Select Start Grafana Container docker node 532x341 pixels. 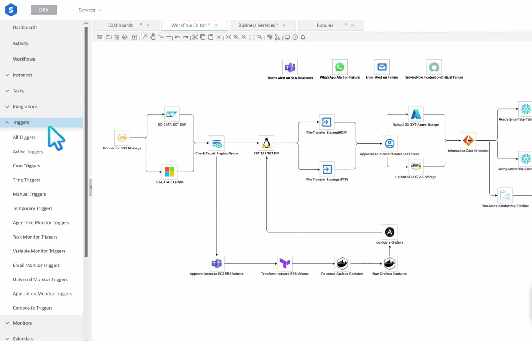point(389,263)
